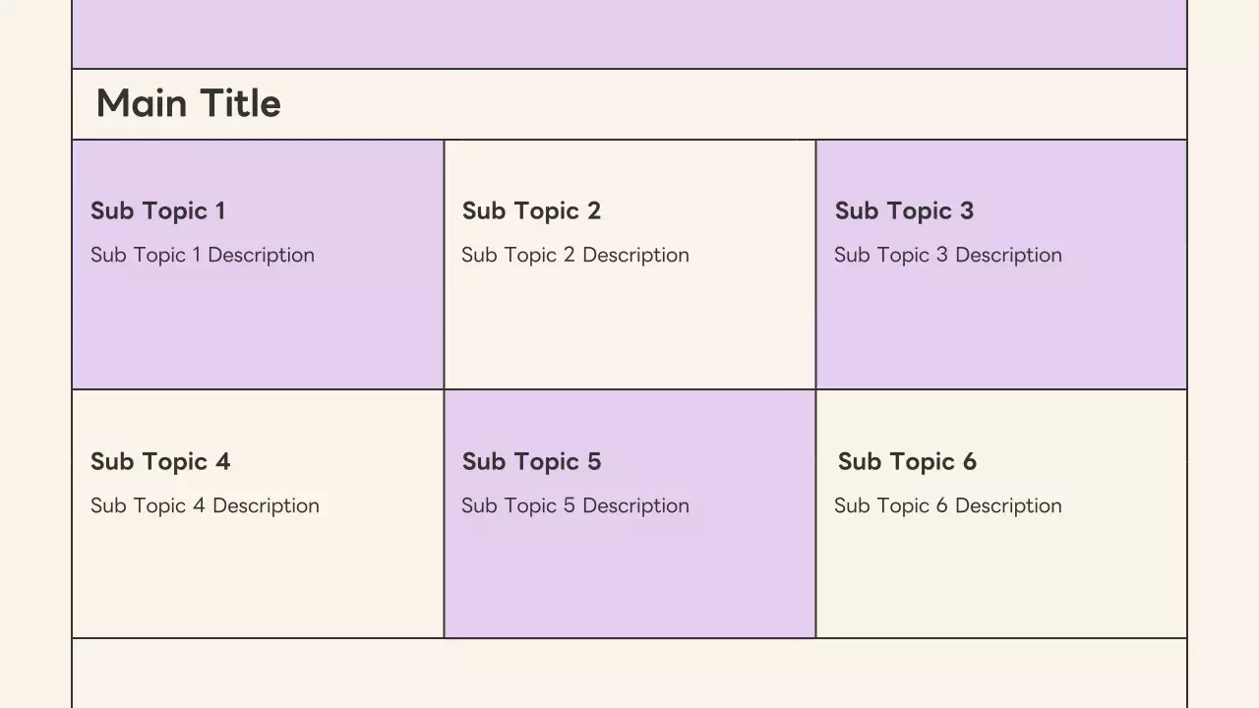This screenshot has width=1259, height=708.
Task: Click the Sub Topic 3 Description text
Action: pyautogui.click(x=948, y=255)
